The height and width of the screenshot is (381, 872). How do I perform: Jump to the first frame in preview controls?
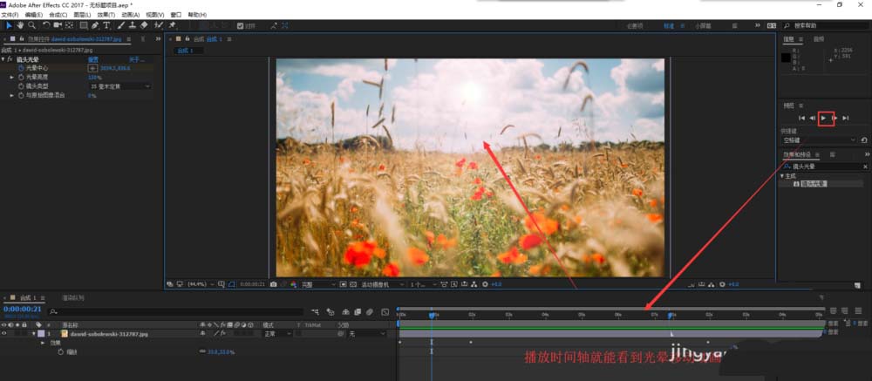coord(800,118)
